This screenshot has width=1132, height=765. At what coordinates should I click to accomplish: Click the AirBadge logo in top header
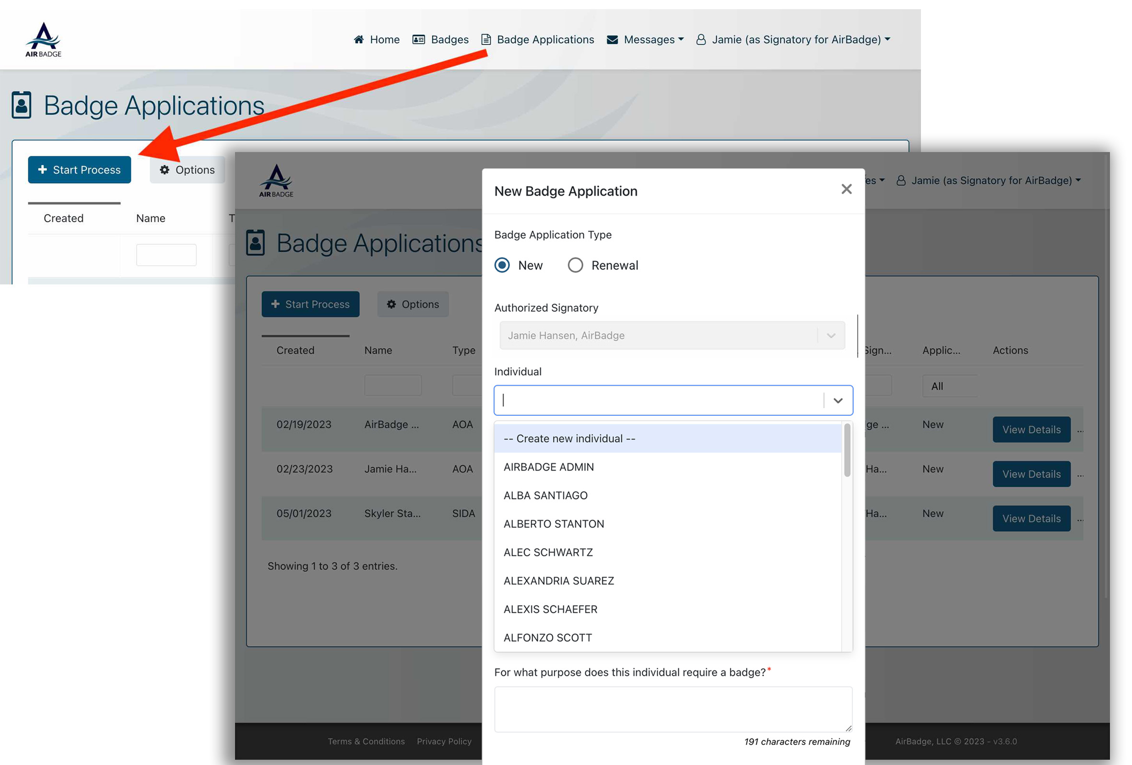[x=43, y=39]
